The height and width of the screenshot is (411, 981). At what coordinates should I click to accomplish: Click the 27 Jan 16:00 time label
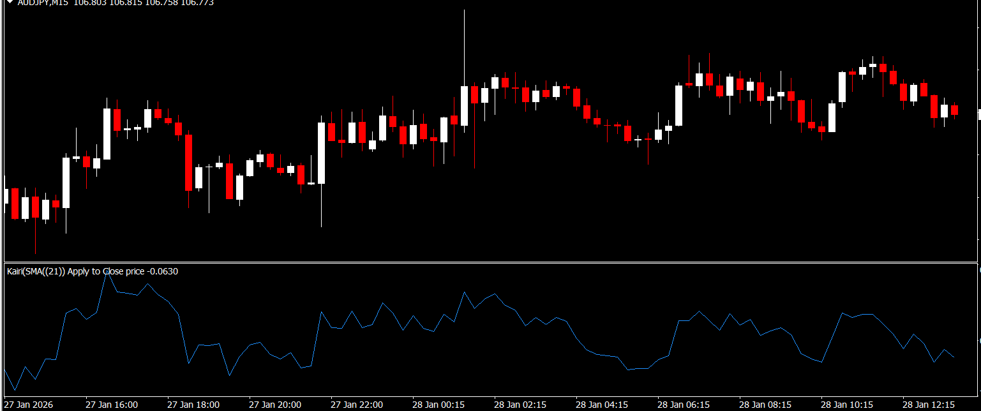point(112,405)
